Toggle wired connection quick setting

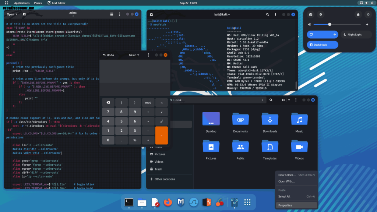[319, 34]
